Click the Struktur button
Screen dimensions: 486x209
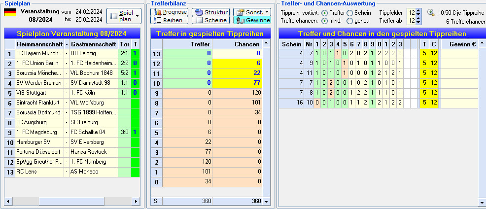coord(211,12)
